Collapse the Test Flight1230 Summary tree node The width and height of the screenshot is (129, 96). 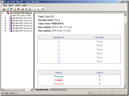pyautogui.click(x=3, y=13)
